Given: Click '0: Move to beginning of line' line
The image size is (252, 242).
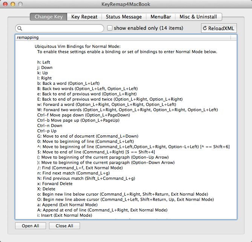Looking at the screenshot, I should 86,141.
